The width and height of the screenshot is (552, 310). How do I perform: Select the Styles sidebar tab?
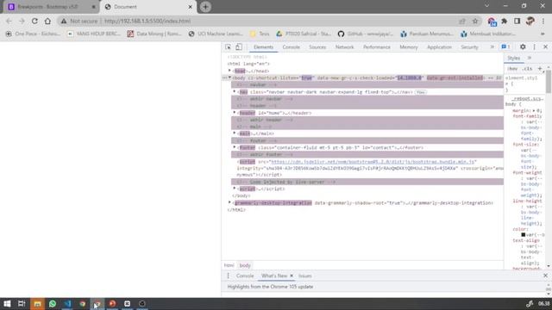coord(514,58)
